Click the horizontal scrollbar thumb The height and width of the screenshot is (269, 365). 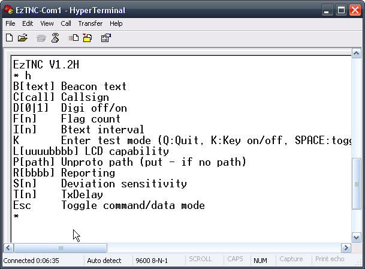[x=61, y=248]
